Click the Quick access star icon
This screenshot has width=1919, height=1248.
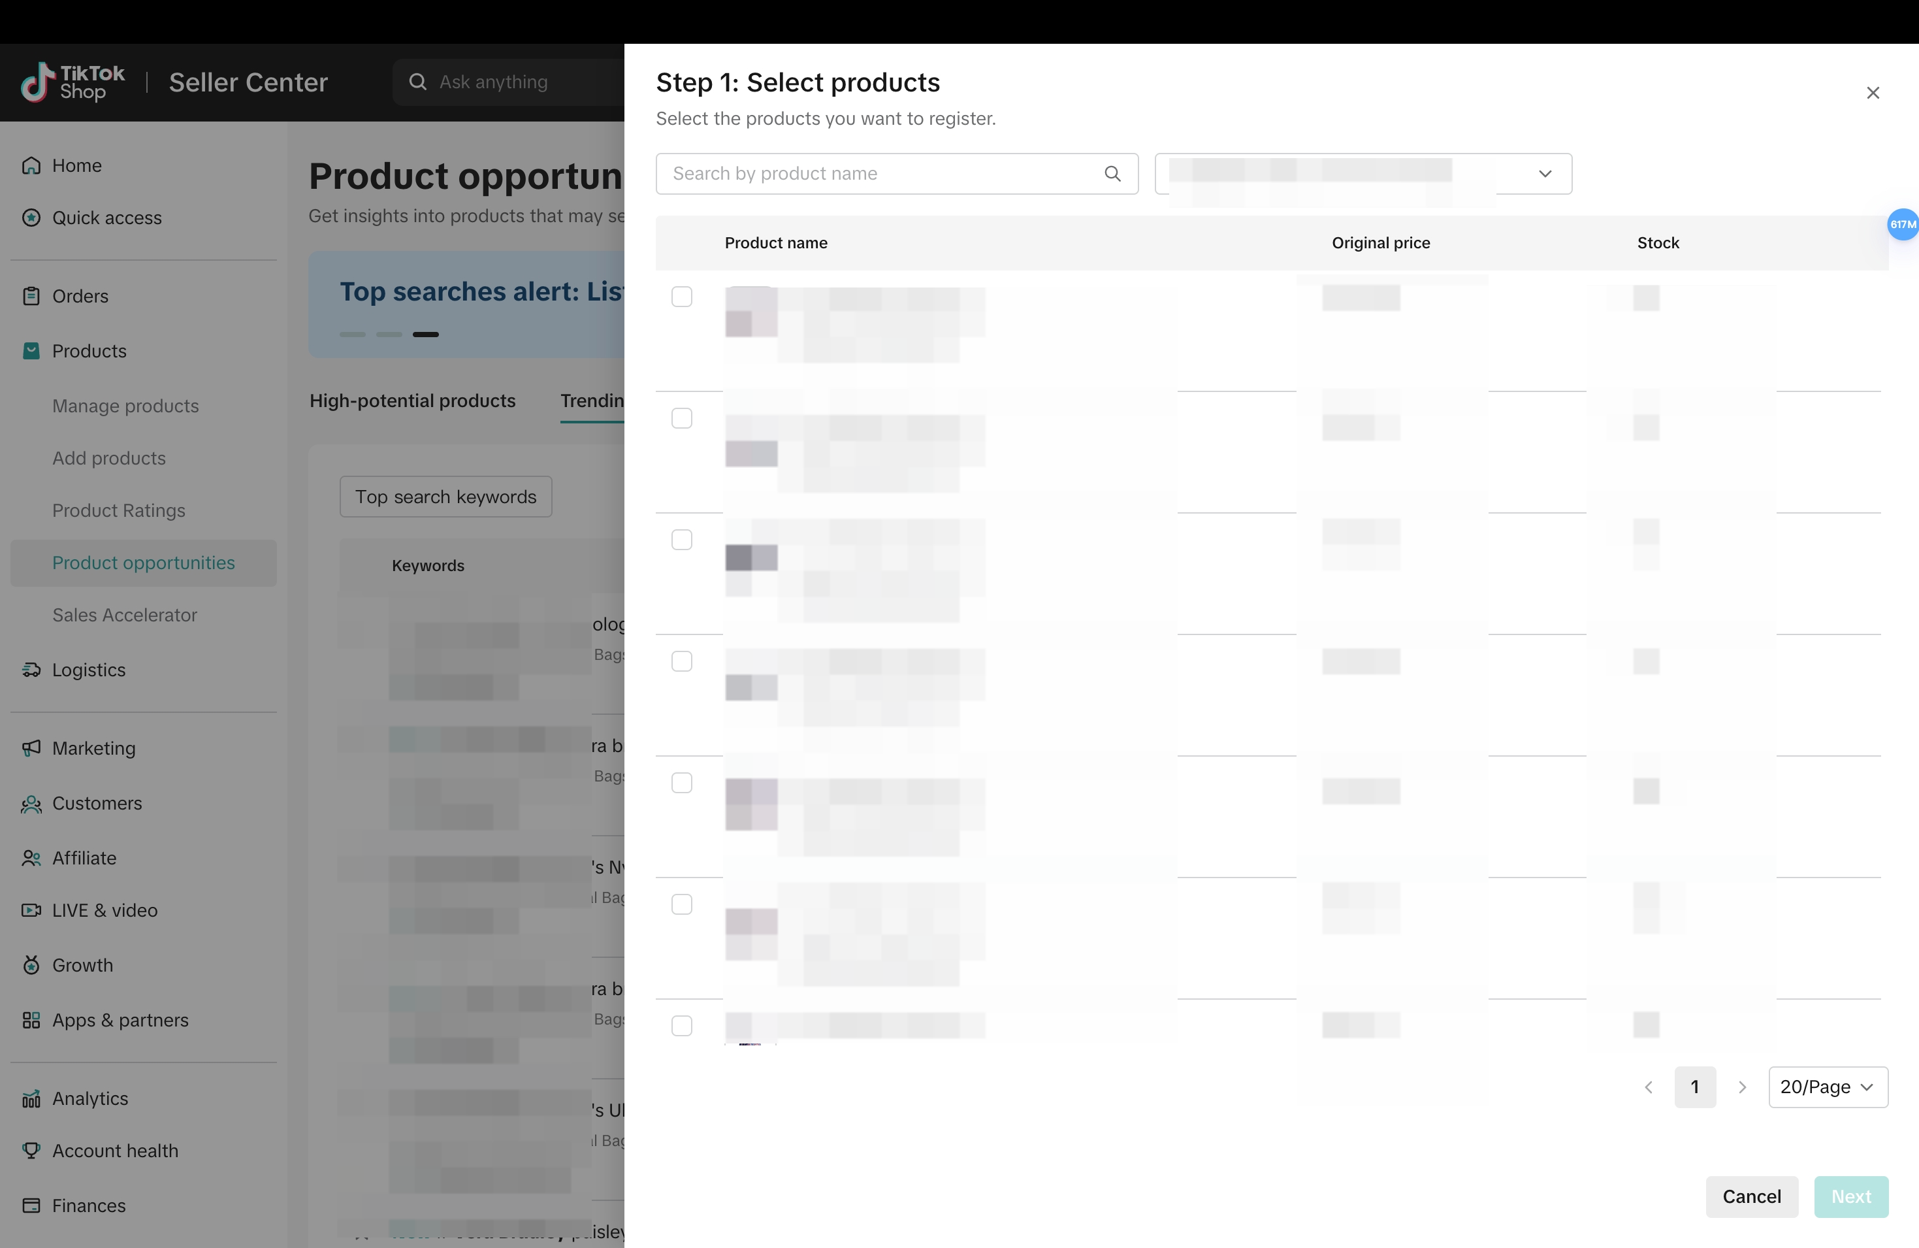coord(31,218)
